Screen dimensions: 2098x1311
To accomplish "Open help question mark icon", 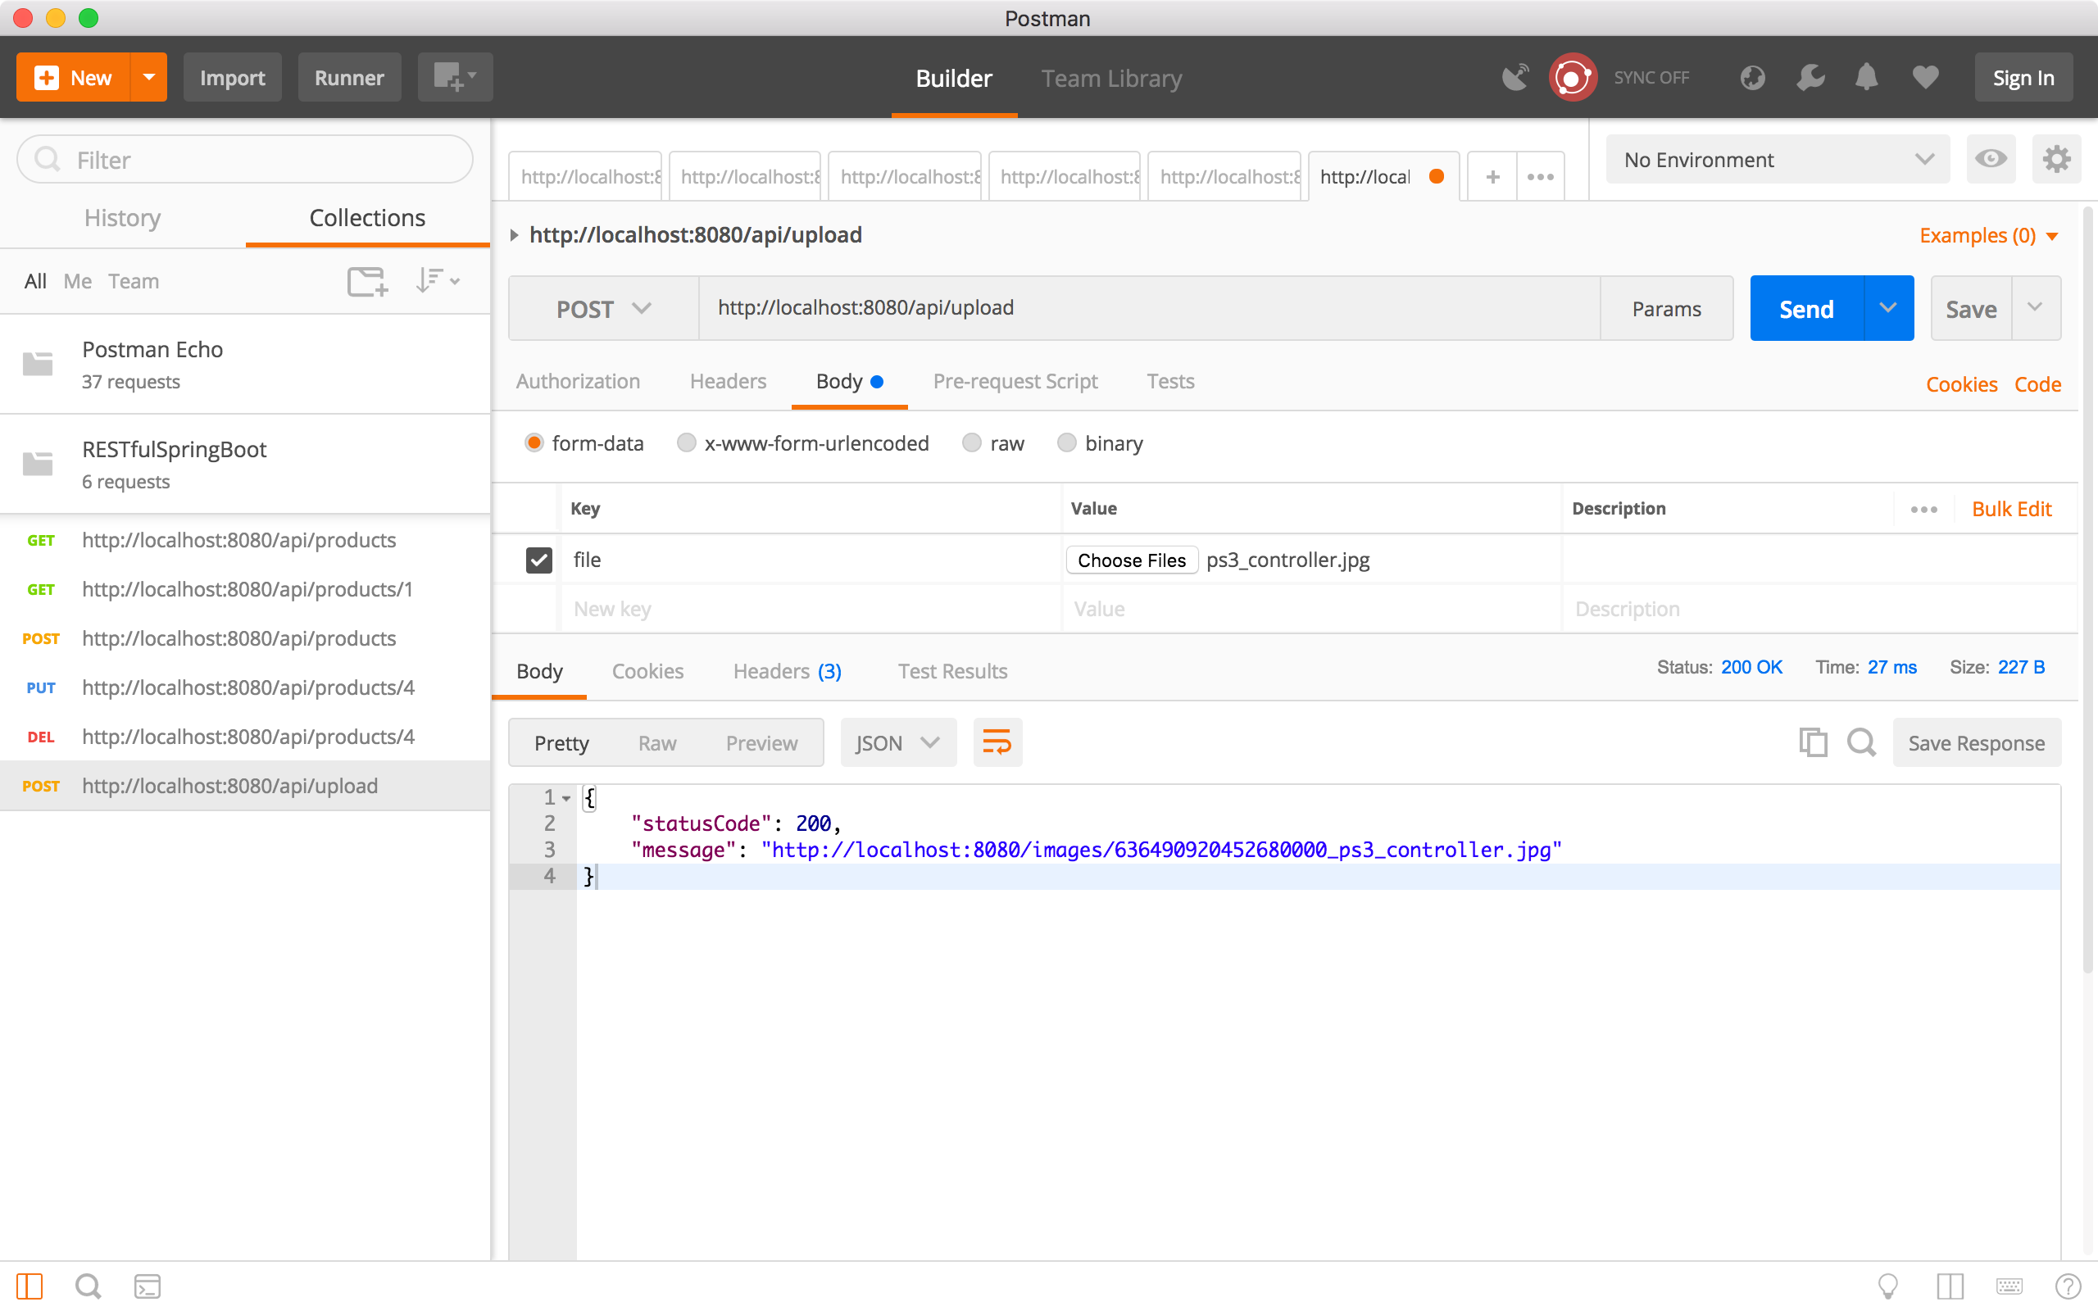I will click(2068, 1286).
